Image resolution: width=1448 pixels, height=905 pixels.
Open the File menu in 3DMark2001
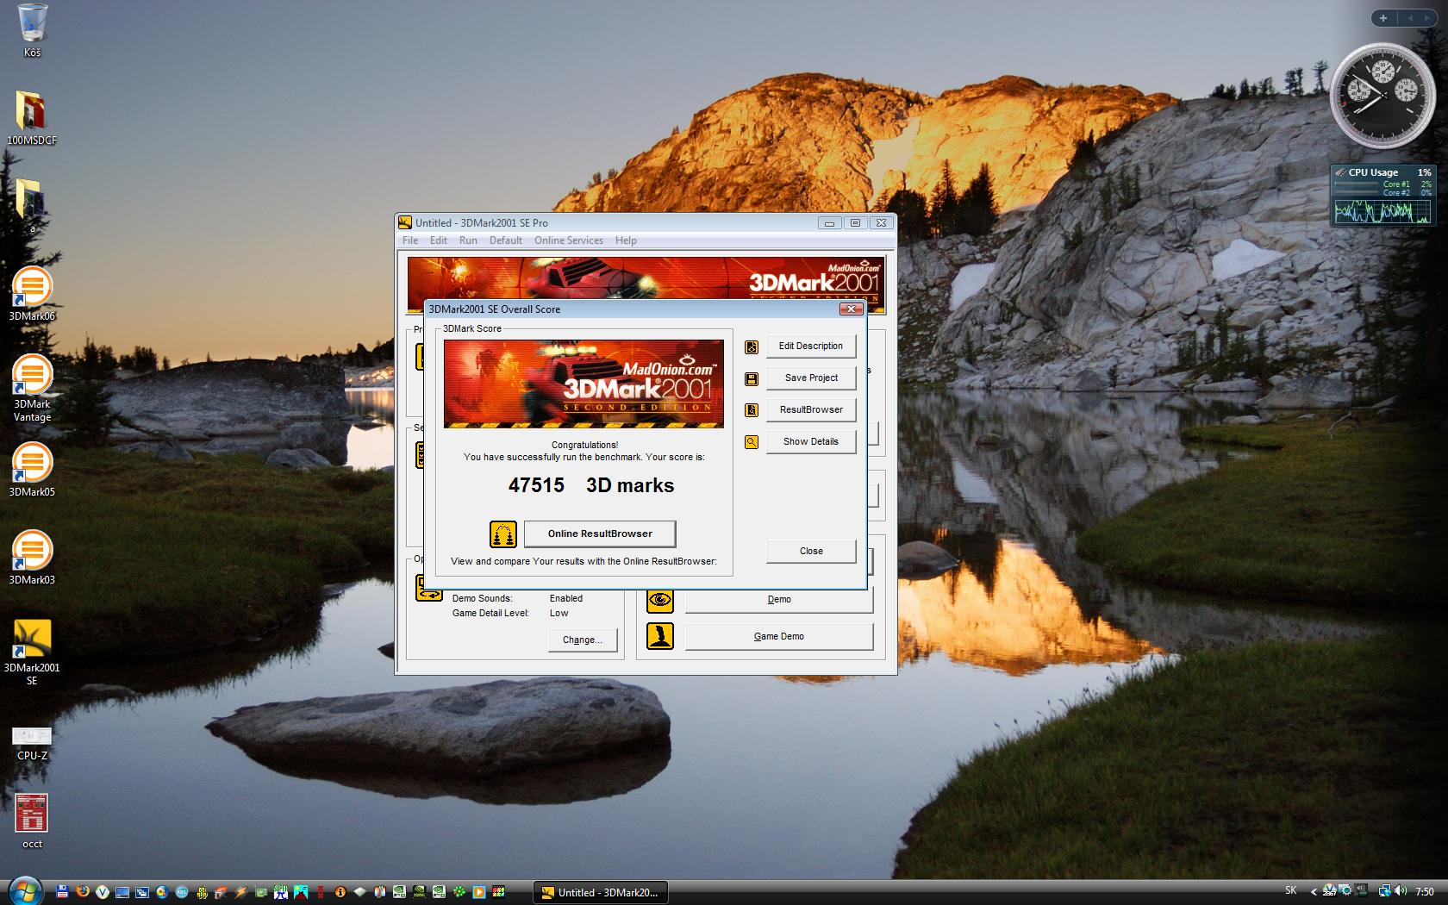click(x=410, y=240)
